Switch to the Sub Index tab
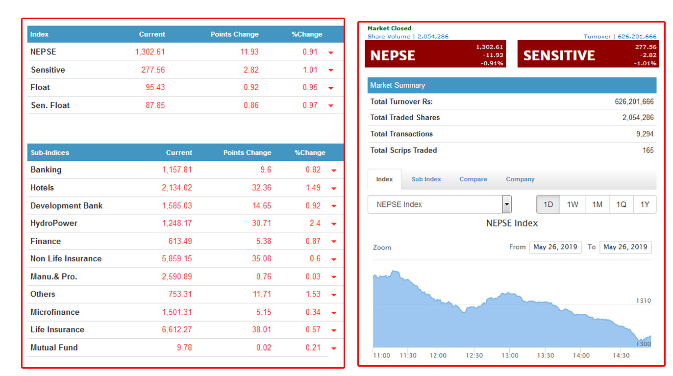This screenshot has height=376, width=673. pos(426,179)
